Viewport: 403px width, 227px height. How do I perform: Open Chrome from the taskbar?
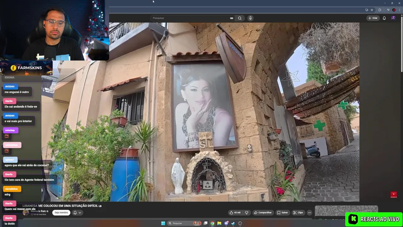point(213,223)
